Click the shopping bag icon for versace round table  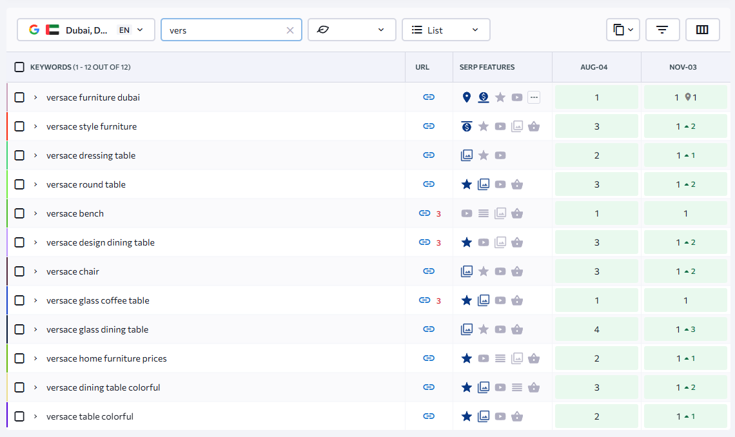click(x=516, y=184)
